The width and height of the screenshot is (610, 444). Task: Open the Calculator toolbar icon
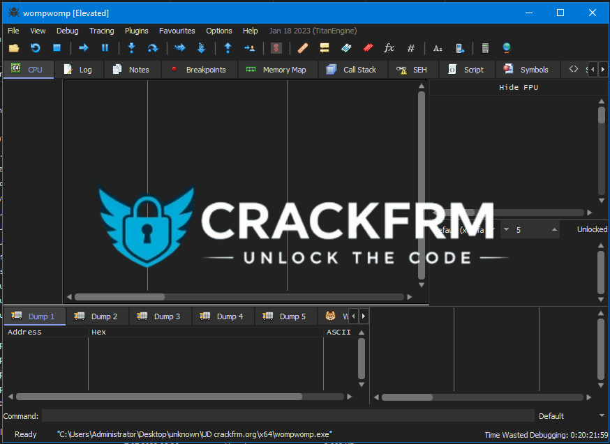485,48
